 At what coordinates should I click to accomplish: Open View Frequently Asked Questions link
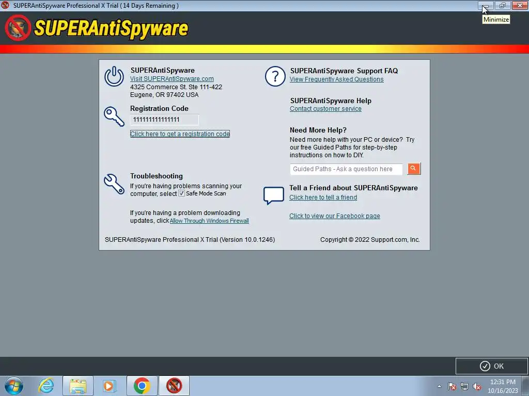336,79
